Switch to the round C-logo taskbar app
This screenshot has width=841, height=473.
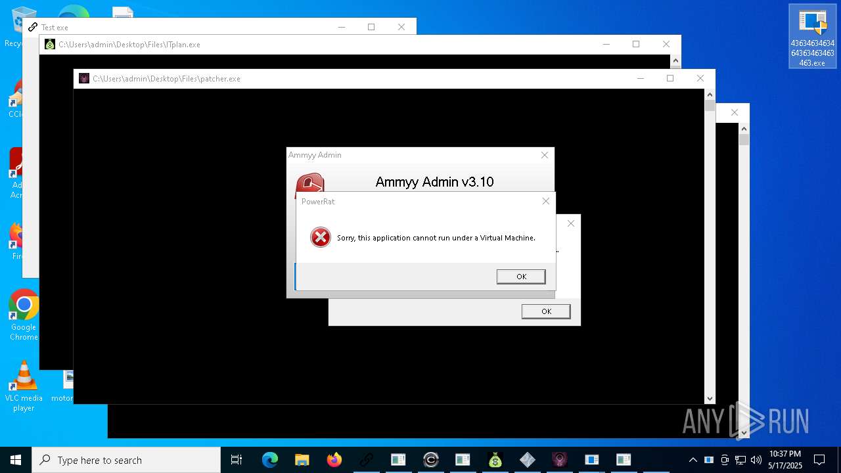pyautogui.click(x=430, y=460)
